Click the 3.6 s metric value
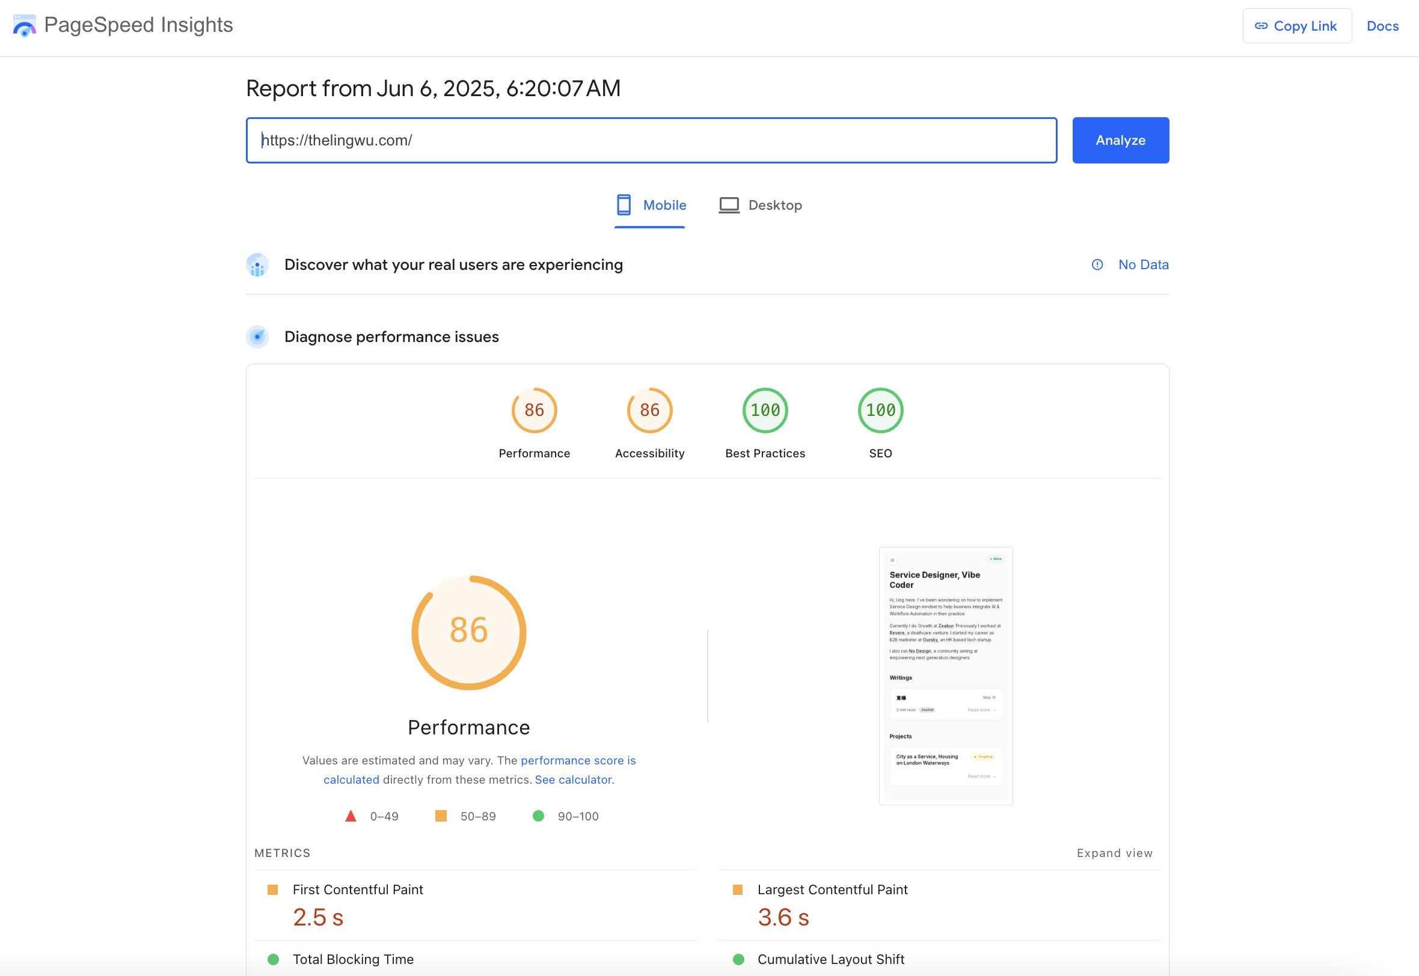The image size is (1419, 976). [x=783, y=917]
